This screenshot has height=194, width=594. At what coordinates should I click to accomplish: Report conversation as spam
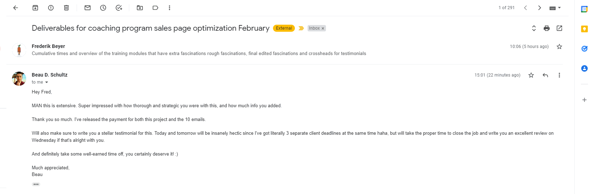point(51,8)
